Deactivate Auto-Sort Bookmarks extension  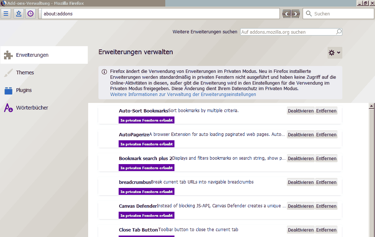[300, 111]
